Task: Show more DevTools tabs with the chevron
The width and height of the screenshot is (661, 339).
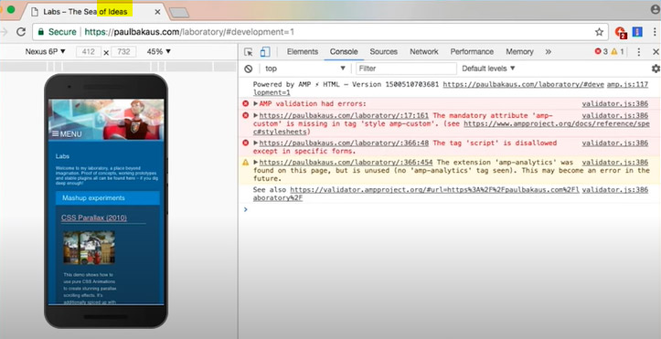Action: [x=548, y=52]
